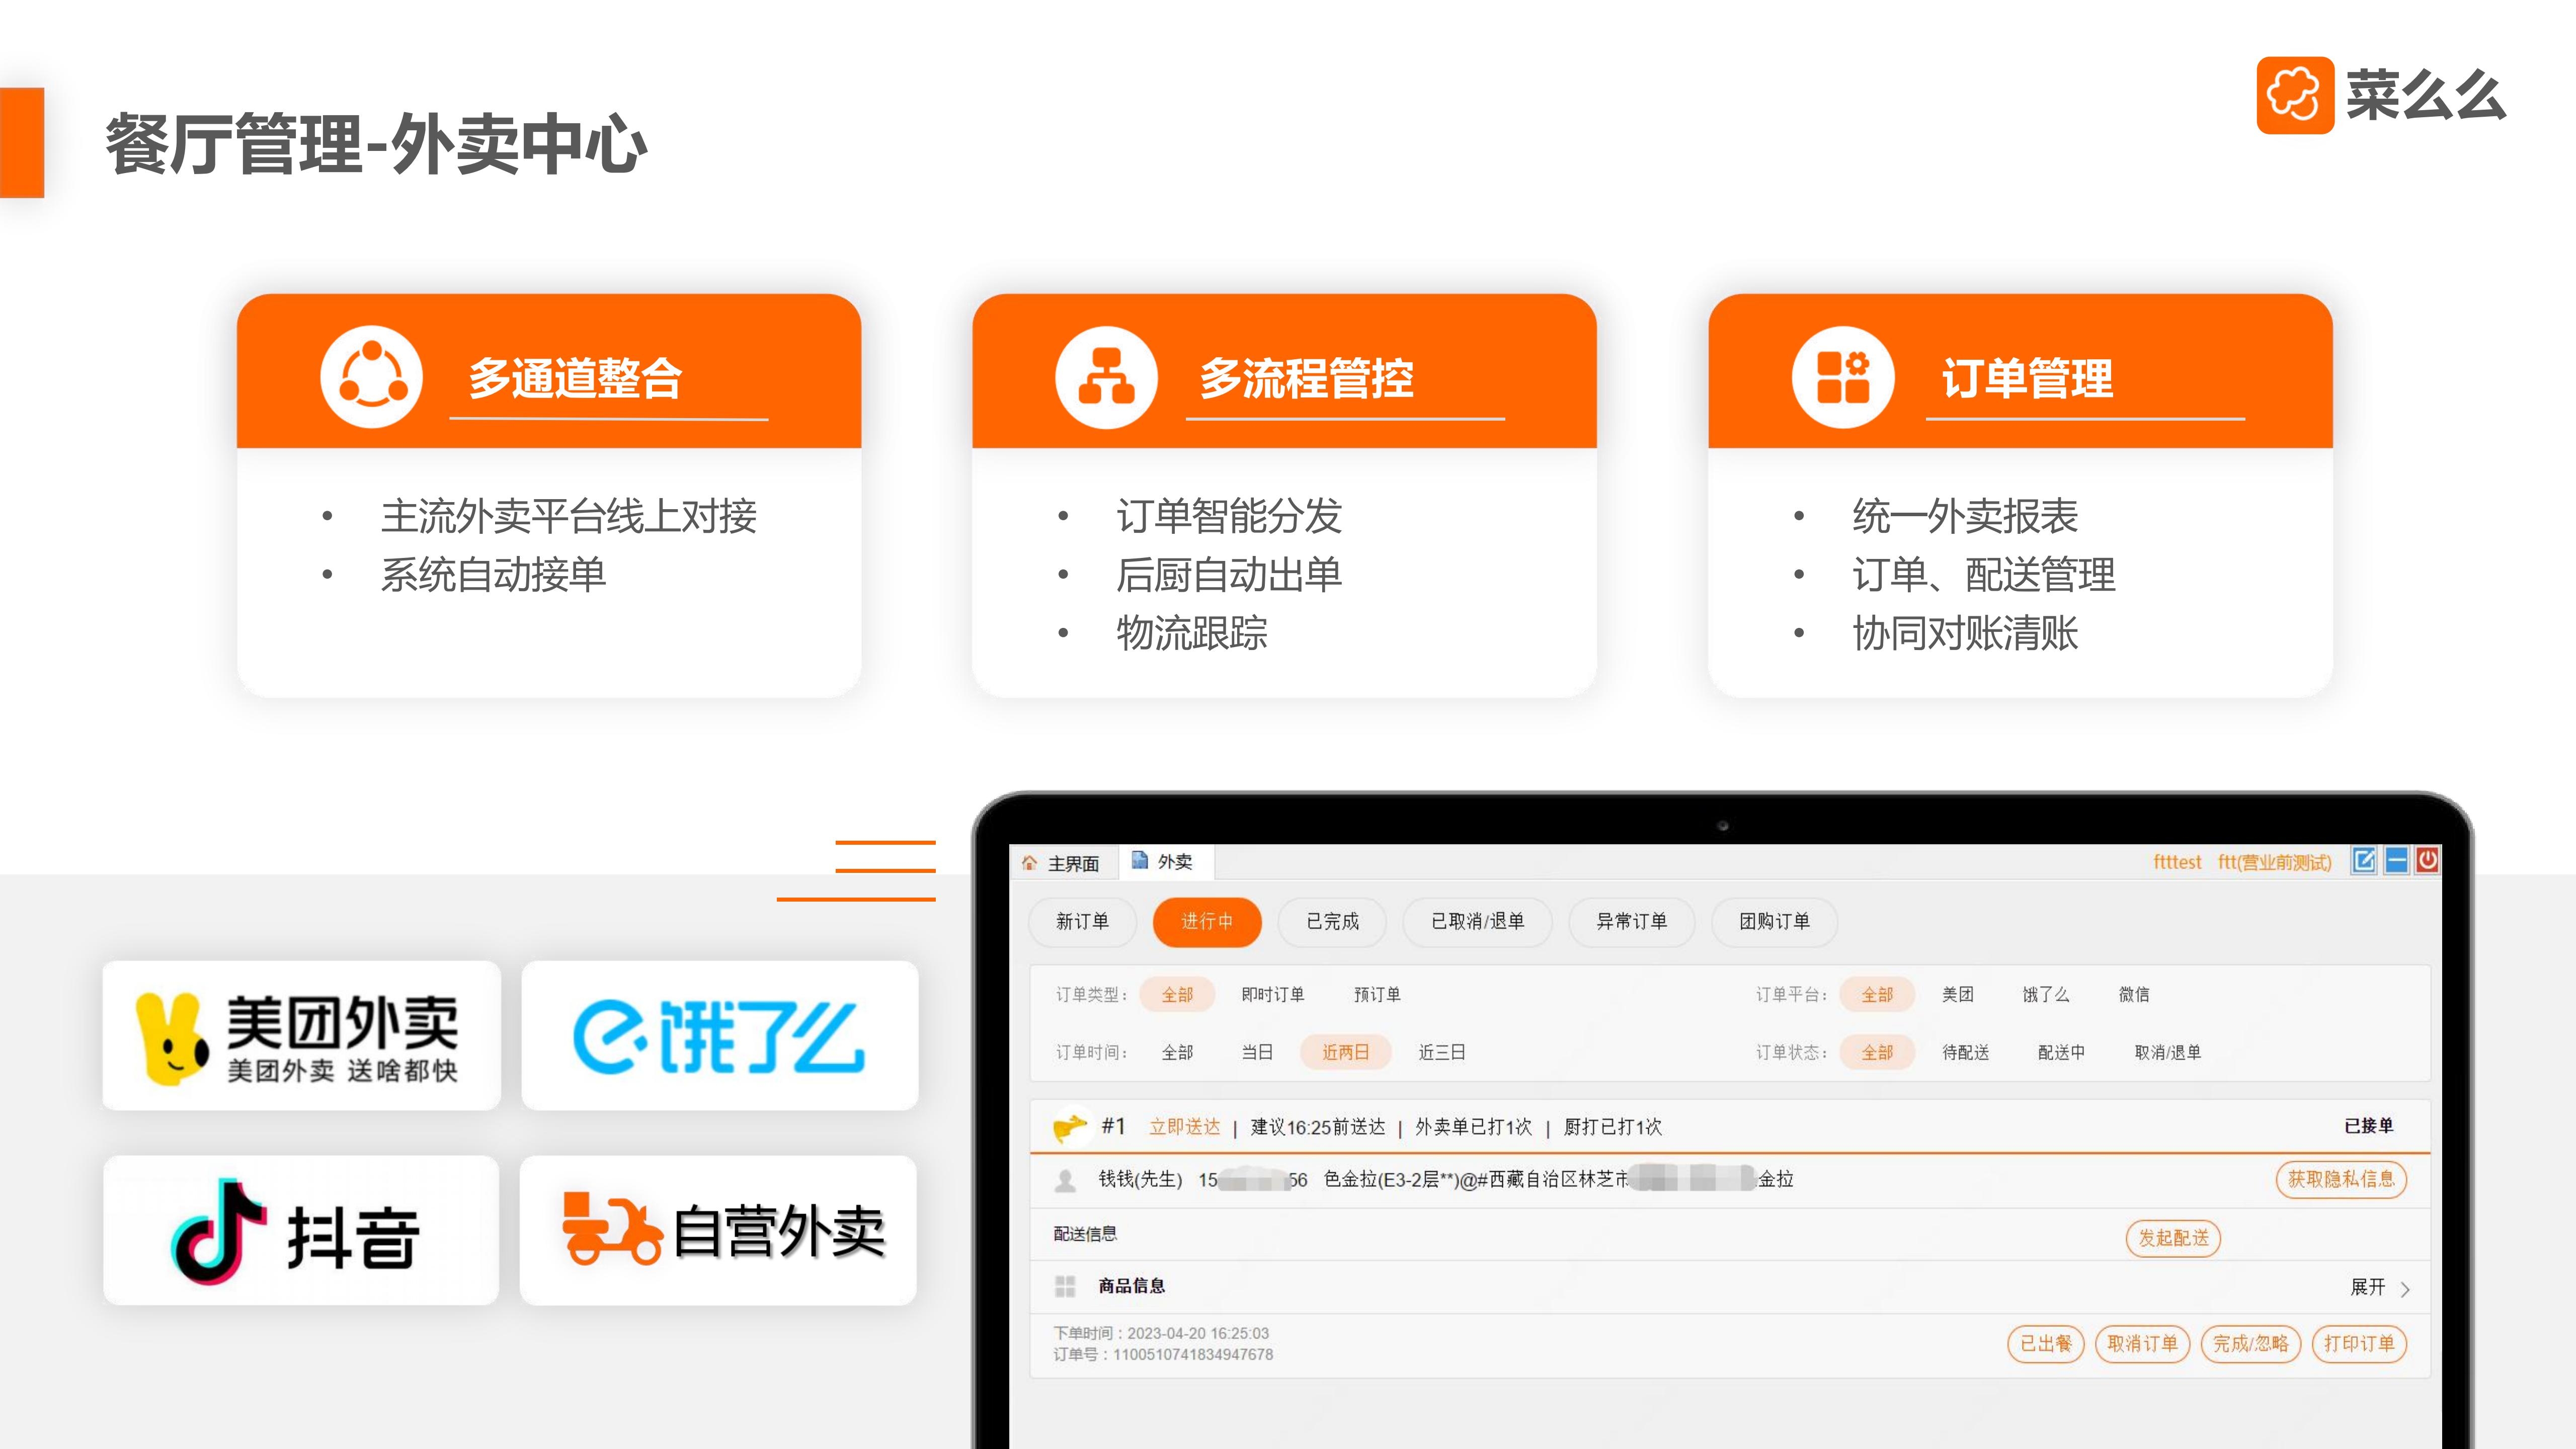This screenshot has height=1449, width=2576.
Task: Filter order type by 预订单
Action: pos(1377,994)
